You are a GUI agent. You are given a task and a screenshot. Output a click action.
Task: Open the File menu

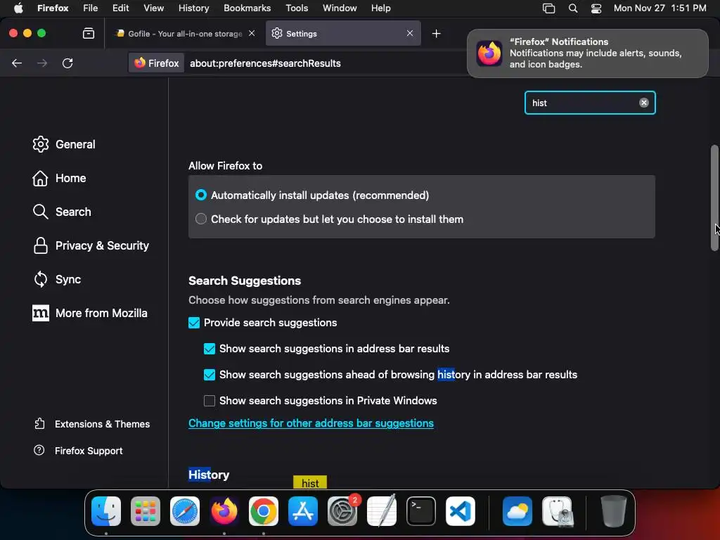coord(90,8)
